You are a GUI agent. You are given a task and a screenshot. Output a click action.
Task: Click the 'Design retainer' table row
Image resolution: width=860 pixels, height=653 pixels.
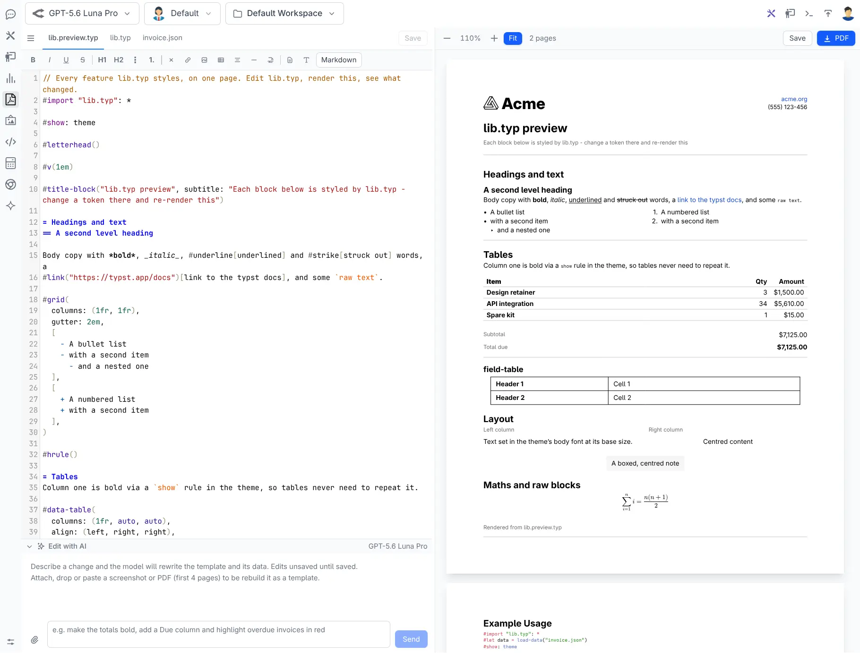[645, 293]
